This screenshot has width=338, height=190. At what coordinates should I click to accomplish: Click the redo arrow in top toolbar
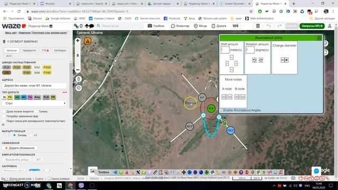click(279, 26)
